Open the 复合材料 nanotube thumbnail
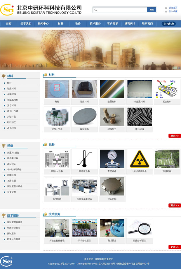The width and height of the screenshot is (181, 269). pos(167,89)
